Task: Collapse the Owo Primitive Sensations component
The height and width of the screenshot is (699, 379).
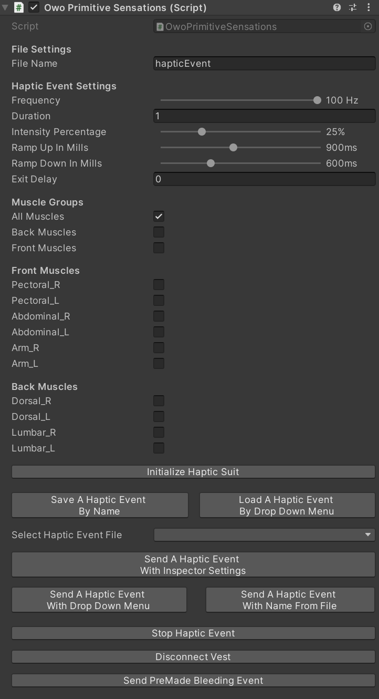Action: click(x=6, y=7)
